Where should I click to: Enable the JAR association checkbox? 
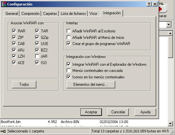click(37, 56)
